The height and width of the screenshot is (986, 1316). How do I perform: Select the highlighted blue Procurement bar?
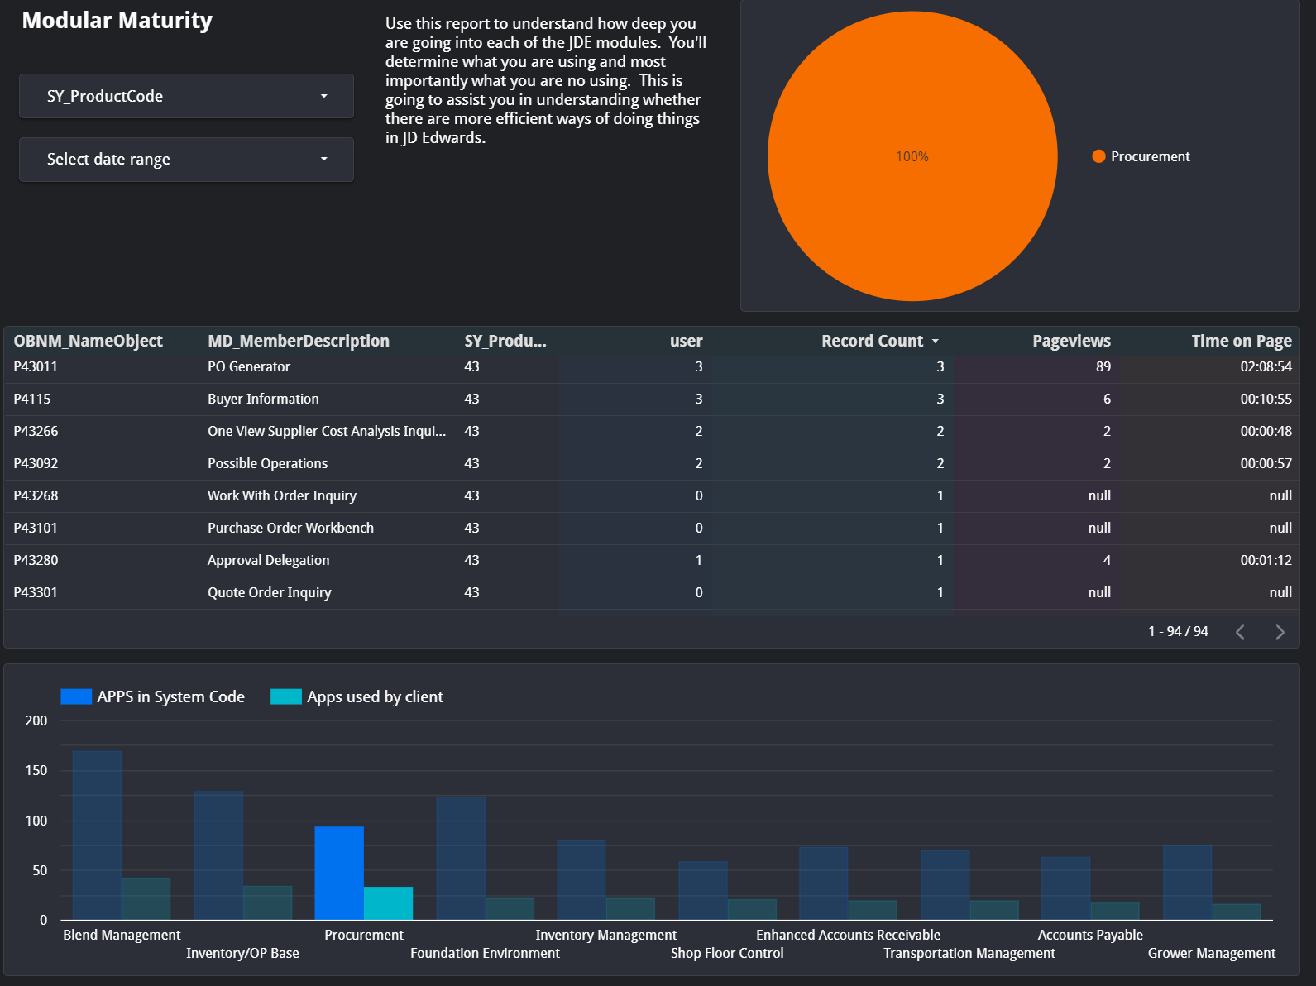(x=339, y=873)
